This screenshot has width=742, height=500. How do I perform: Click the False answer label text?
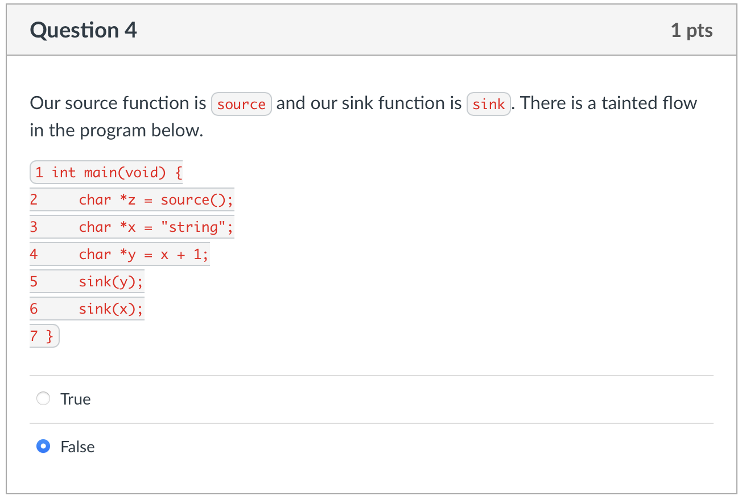(x=77, y=447)
